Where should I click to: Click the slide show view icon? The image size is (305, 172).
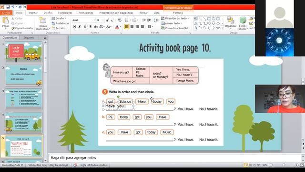[x=258, y=165]
